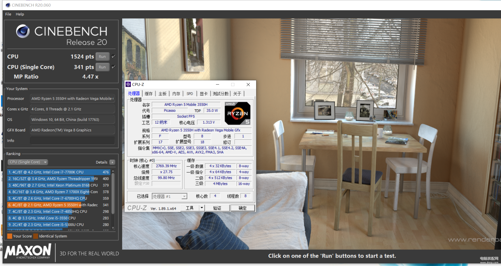Click the ranking list scrollbar thumb
The height and width of the screenshot is (266, 501).
point(113,194)
